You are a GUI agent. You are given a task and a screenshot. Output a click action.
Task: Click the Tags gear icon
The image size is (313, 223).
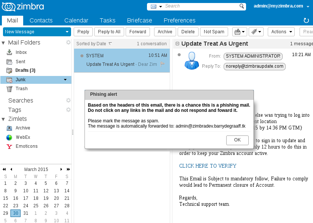68,110
